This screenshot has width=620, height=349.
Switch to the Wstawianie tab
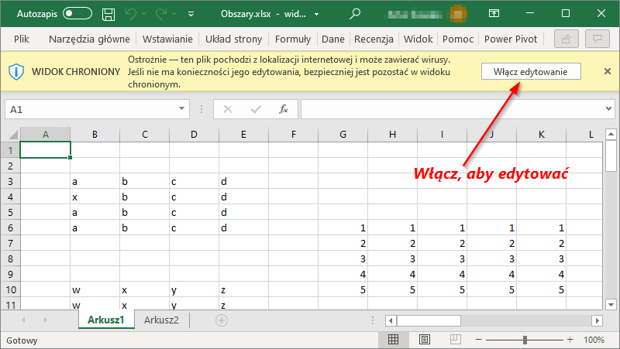[167, 39]
